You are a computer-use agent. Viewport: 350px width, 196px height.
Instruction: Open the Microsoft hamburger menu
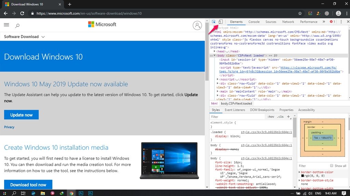(6, 25)
